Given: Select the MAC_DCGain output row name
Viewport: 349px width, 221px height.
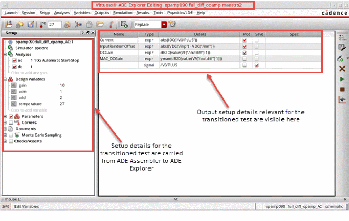Looking at the screenshot, I should 113,59.
